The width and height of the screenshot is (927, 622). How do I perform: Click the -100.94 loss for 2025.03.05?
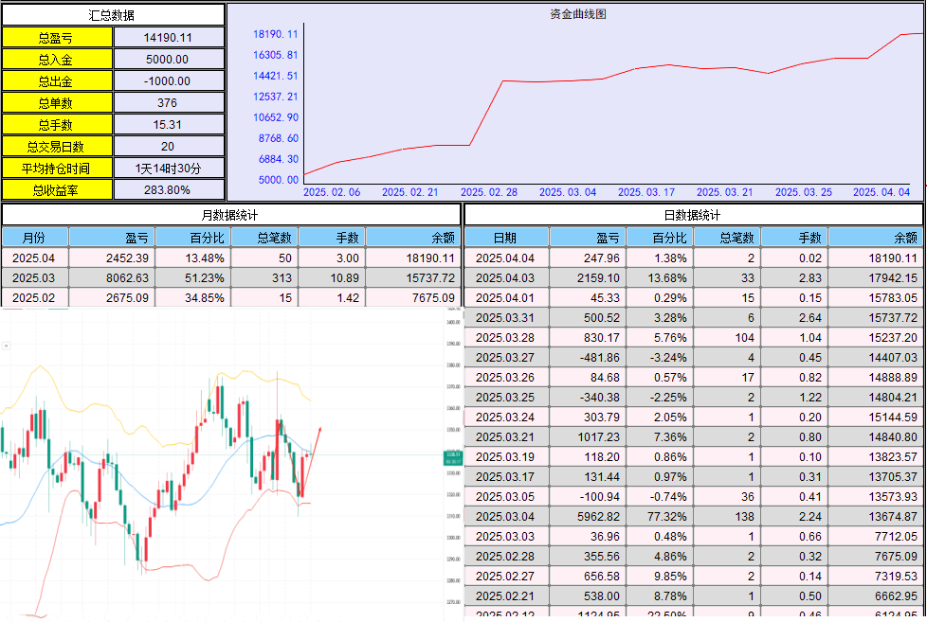point(599,497)
